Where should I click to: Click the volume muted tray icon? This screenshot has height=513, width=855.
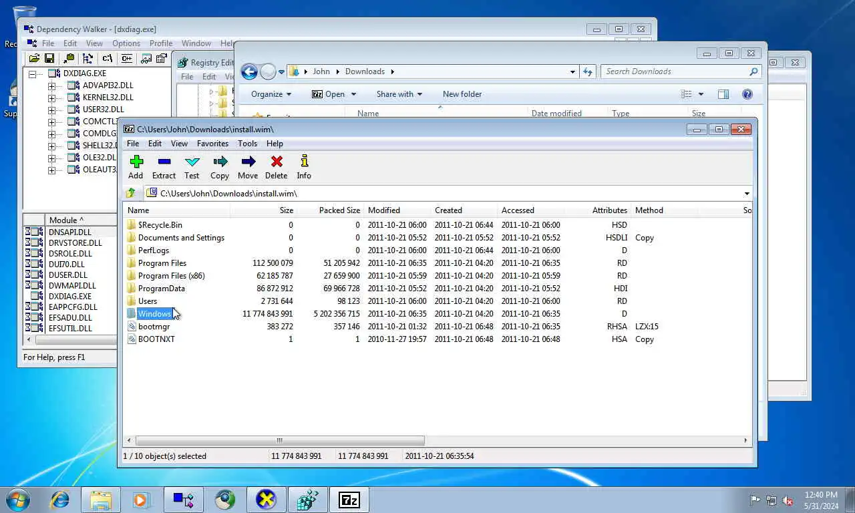tap(788, 500)
